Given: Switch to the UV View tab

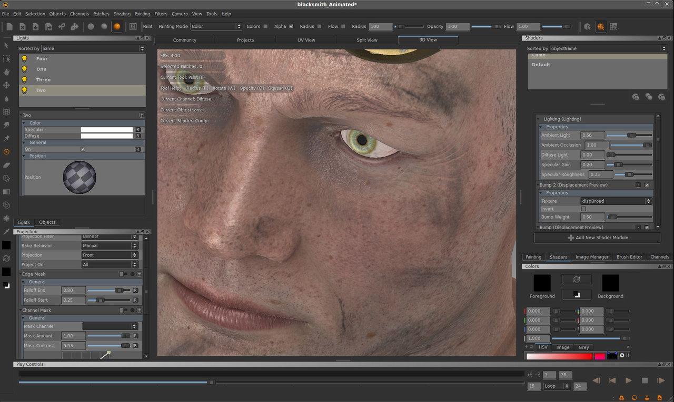Looking at the screenshot, I should [x=306, y=40].
